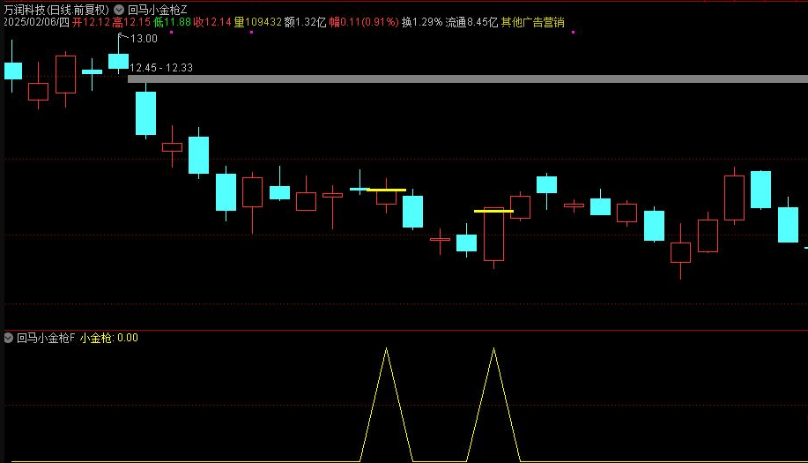Click the 小金枪: 0.00 indicator value
This screenshot has width=808, height=463.
click(x=108, y=338)
